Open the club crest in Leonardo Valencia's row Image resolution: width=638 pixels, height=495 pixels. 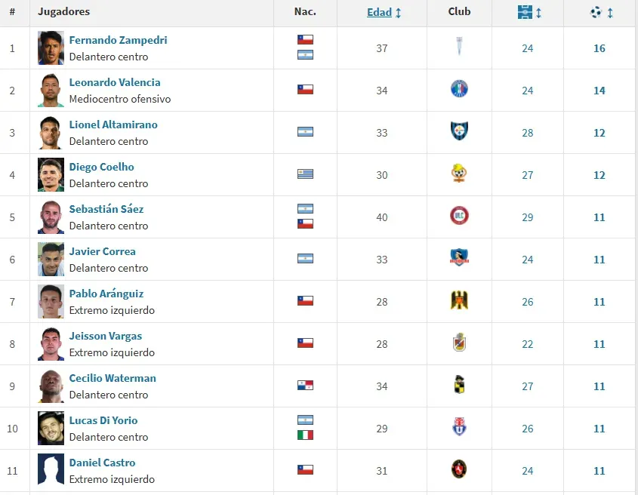tap(459, 90)
